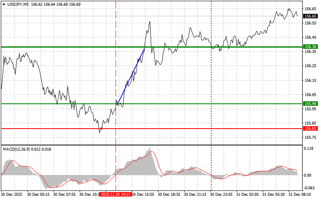Click the 31 Dec 08:10 time axis label
319x199 pixels.
pyautogui.click(x=301, y=195)
